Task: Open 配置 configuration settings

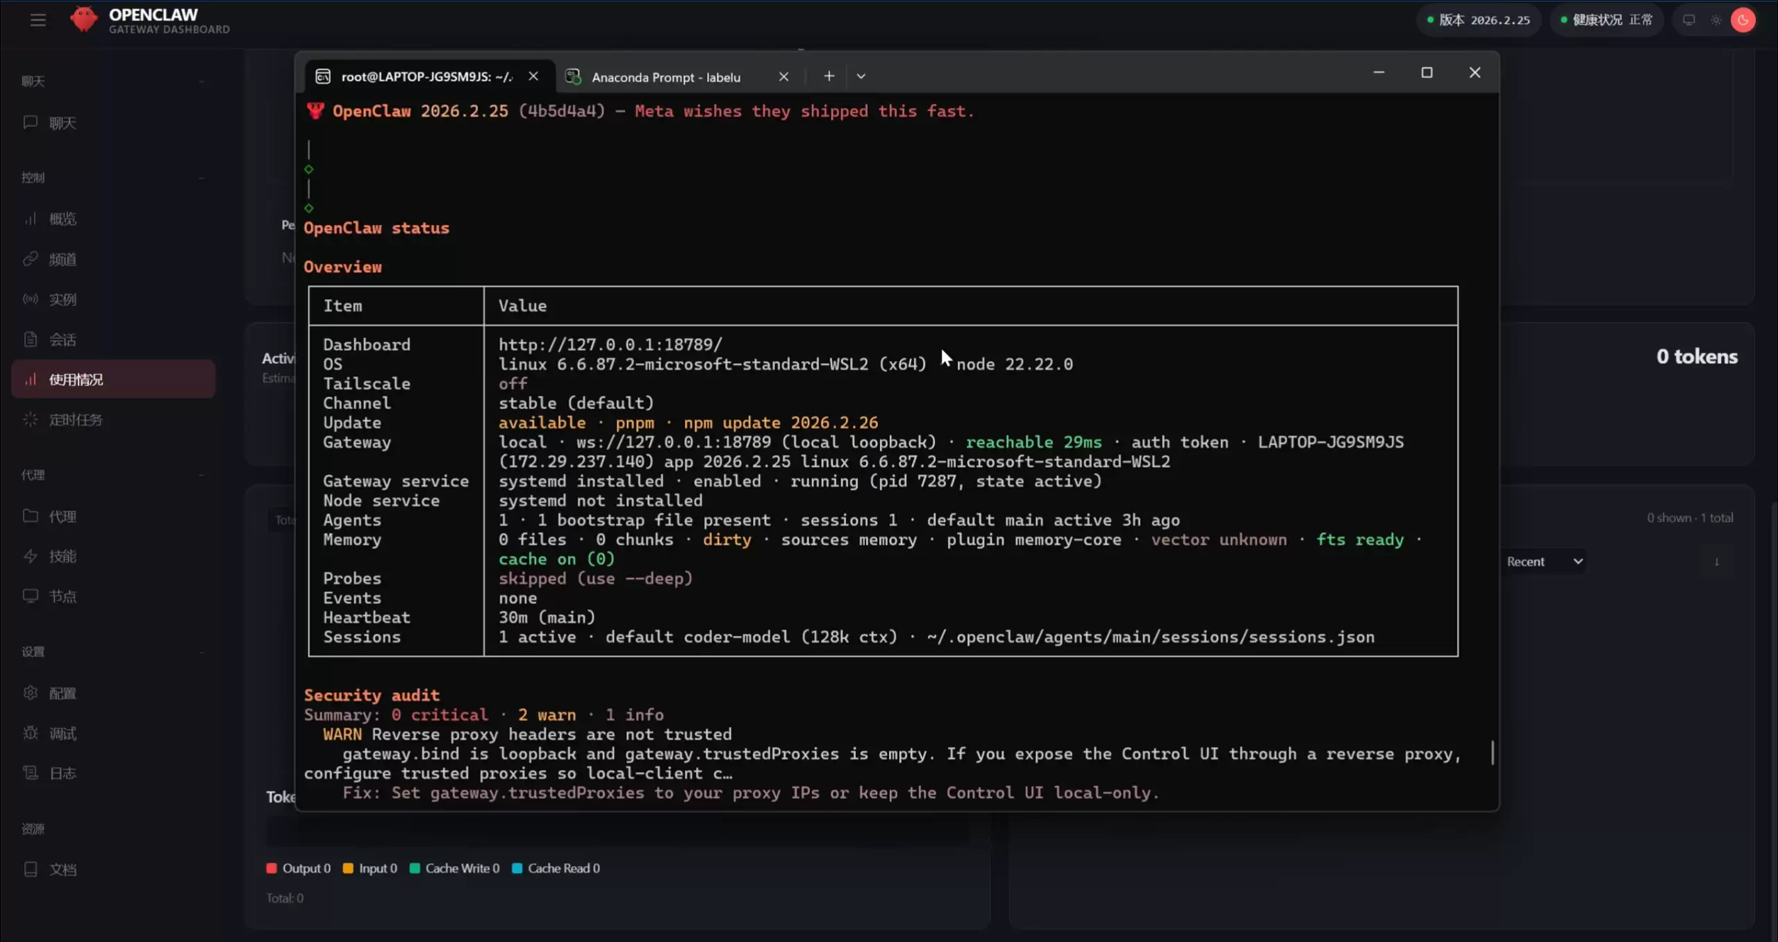Action: [x=63, y=693]
